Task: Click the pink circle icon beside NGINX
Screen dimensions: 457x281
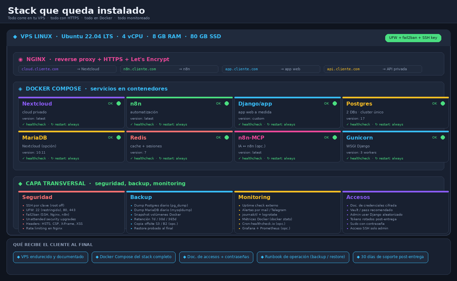Action: pos(21,59)
